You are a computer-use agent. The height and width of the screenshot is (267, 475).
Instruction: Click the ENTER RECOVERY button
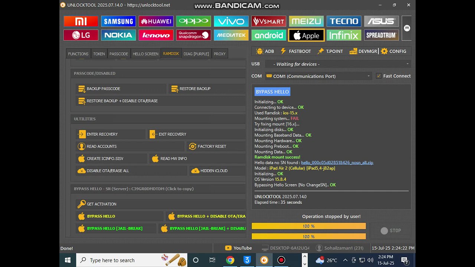click(111, 134)
